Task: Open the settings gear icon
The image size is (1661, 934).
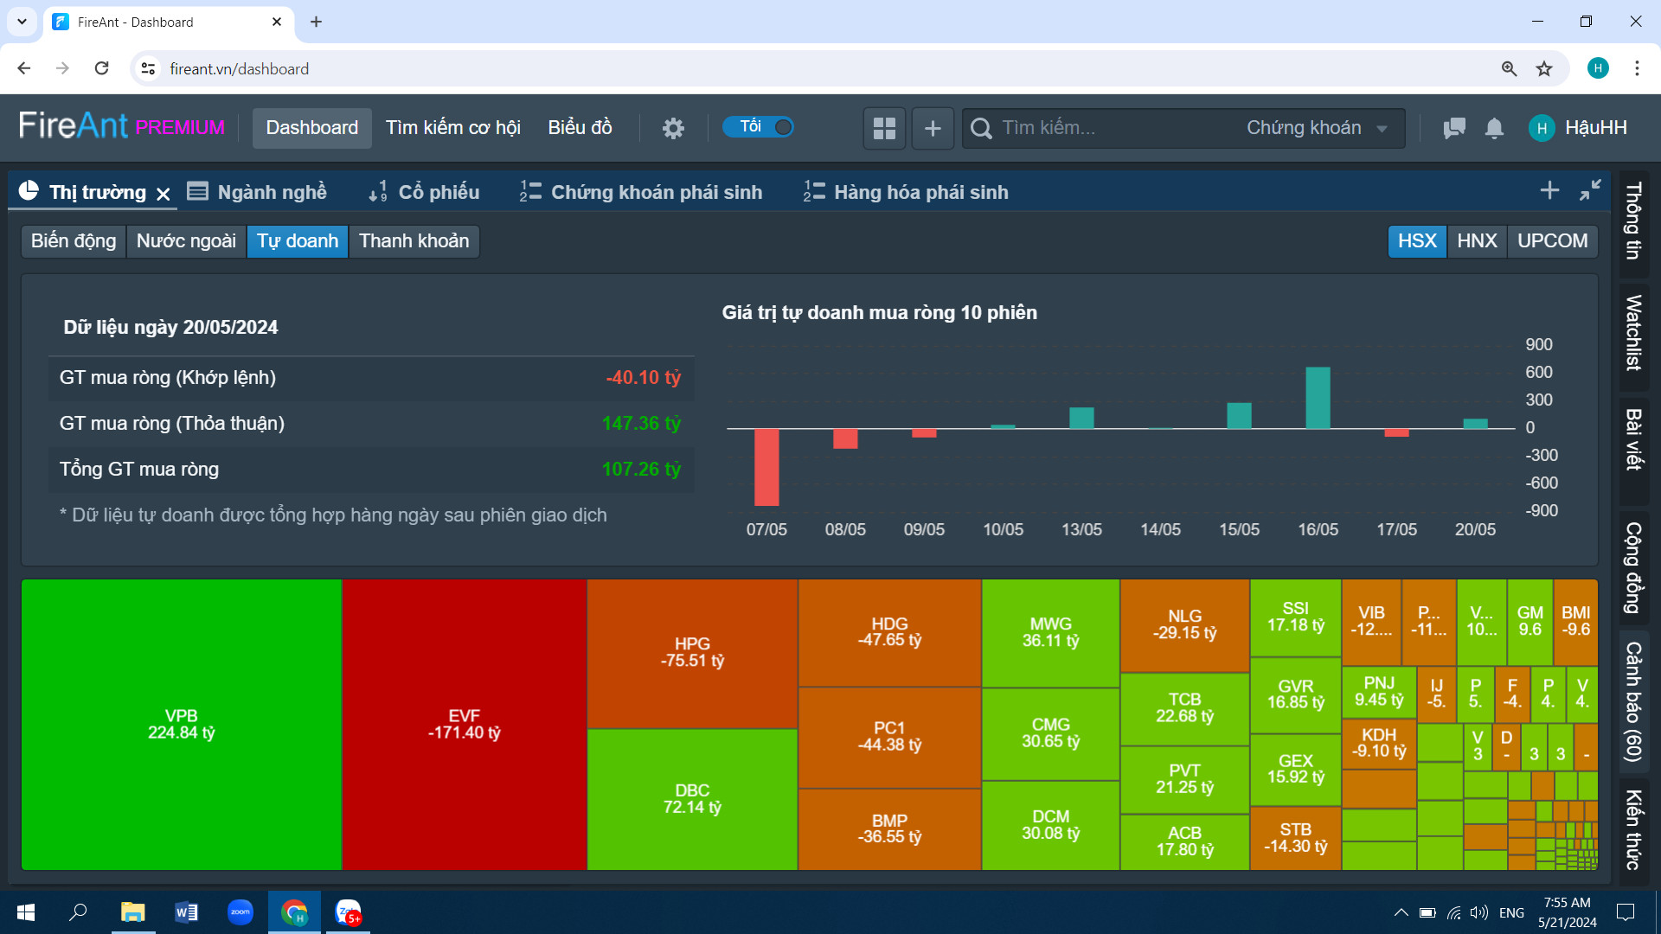Action: coord(673,128)
